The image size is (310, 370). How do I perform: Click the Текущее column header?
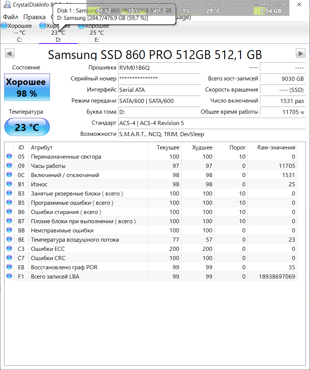165,148
